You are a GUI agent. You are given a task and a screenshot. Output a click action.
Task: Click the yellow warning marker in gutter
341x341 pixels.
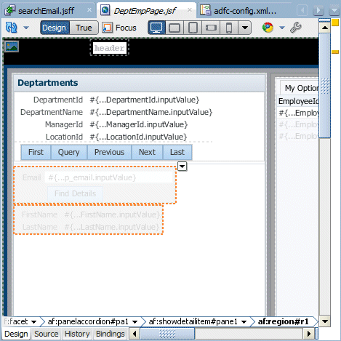[x=335, y=23]
